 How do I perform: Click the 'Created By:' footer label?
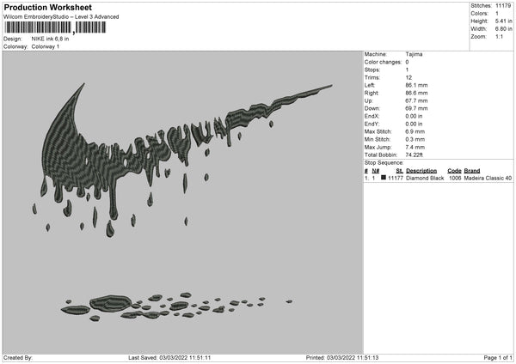(x=18, y=357)
